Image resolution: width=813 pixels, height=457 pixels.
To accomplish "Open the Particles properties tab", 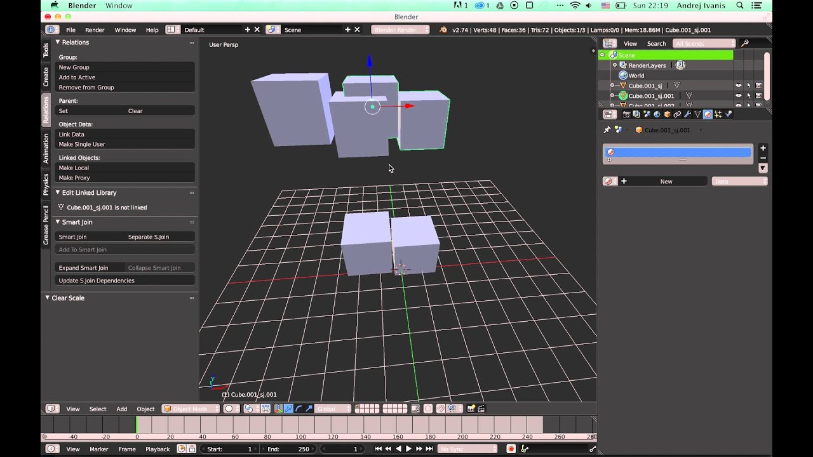I will click(718, 114).
